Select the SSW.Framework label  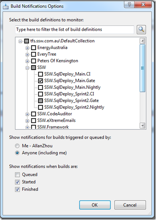(53, 127)
